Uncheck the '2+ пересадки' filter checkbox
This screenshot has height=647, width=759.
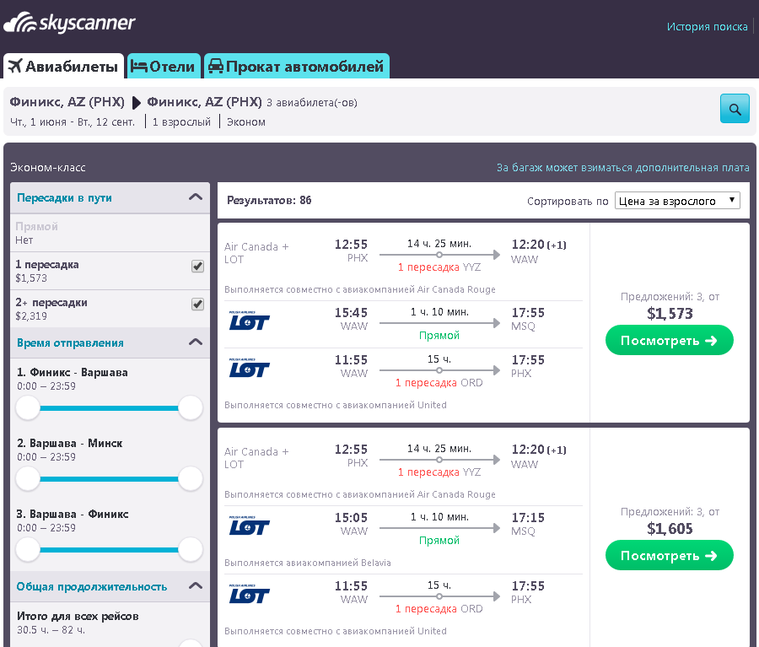(x=197, y=305)
